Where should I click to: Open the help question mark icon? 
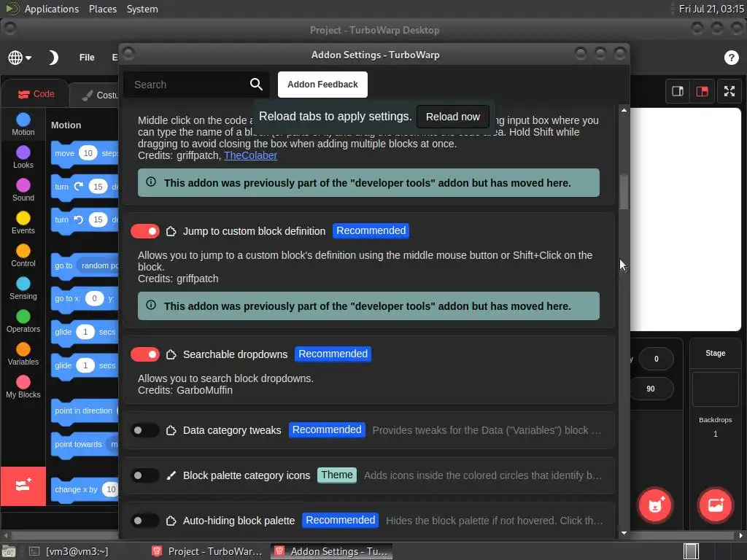click(x=731, y=58)
